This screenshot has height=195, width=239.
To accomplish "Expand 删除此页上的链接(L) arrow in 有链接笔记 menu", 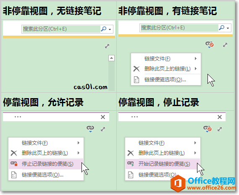I will point(196,69).
